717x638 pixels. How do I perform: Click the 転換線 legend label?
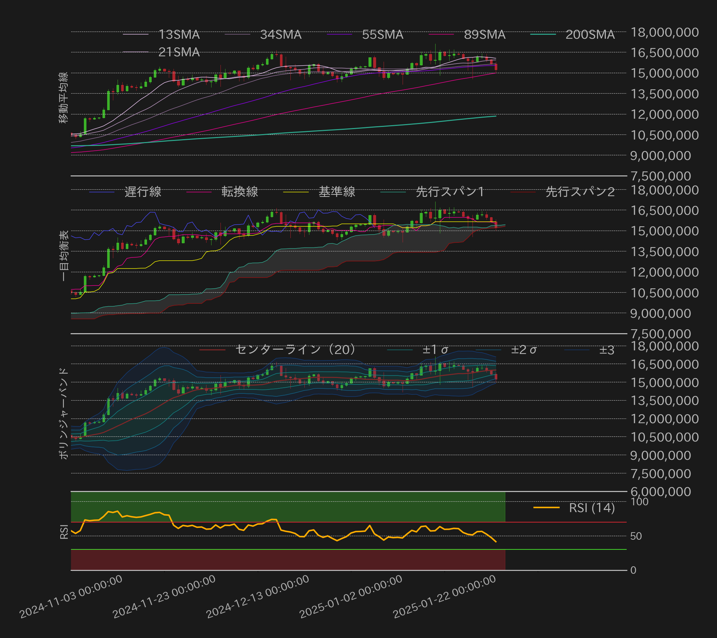239,192
